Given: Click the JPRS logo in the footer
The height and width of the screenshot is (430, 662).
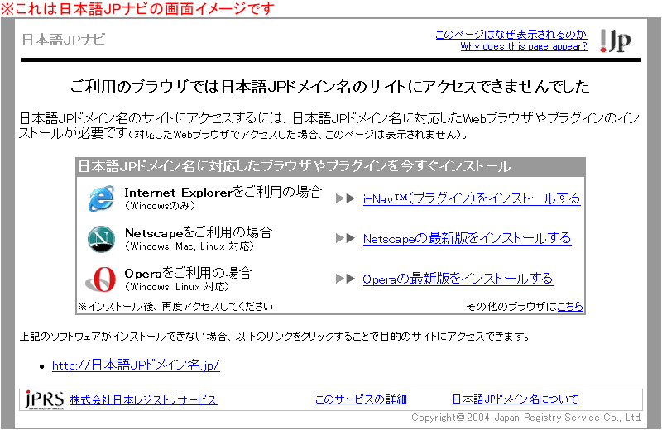Looking at the screenshot, I should 45,399.
